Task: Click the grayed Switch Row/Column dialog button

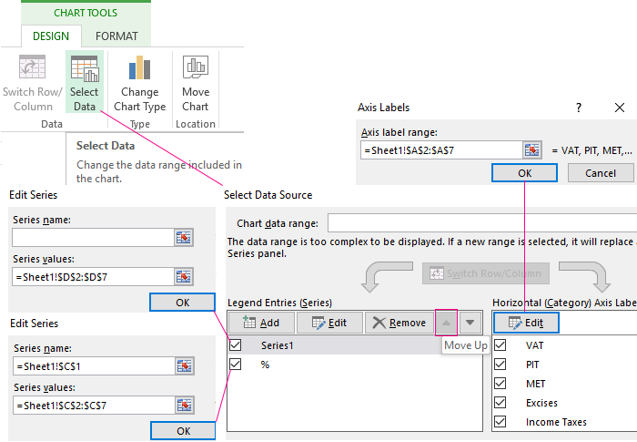Action: 486,273
